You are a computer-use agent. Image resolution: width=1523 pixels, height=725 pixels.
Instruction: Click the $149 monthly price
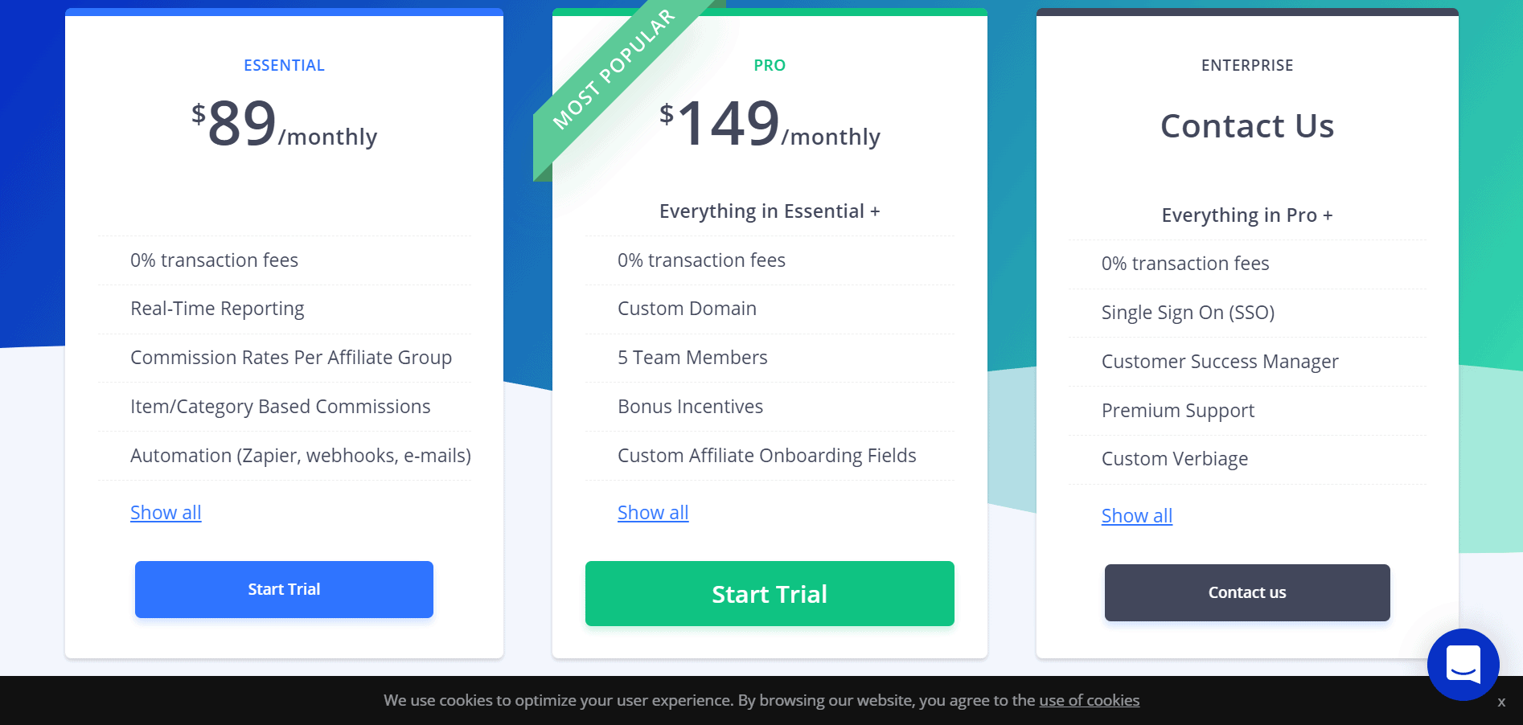pos(769,125)
